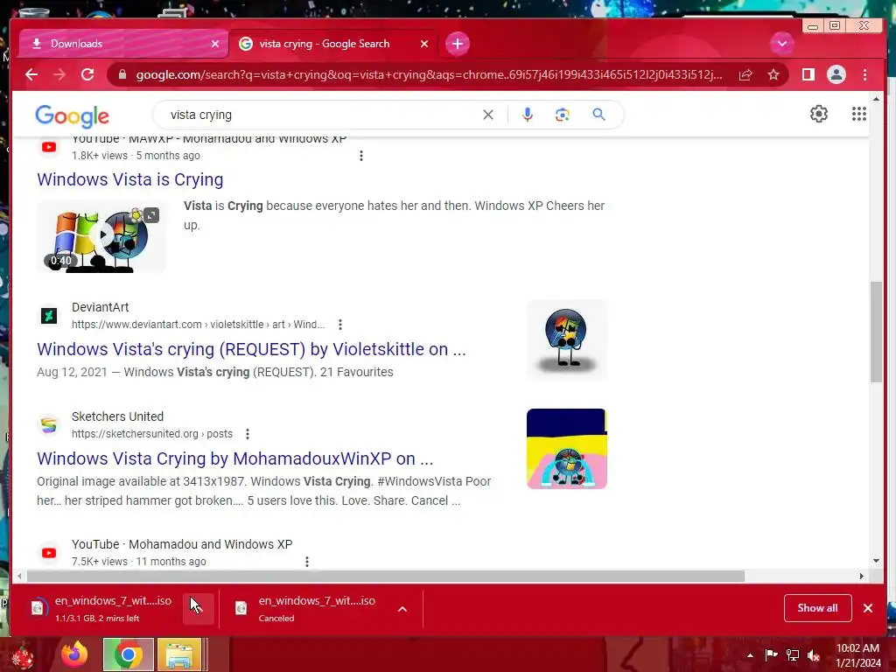This screenshot has height=672, width=896.
Task: Click the scroll up arrow of the page
Action: (876, 100)
